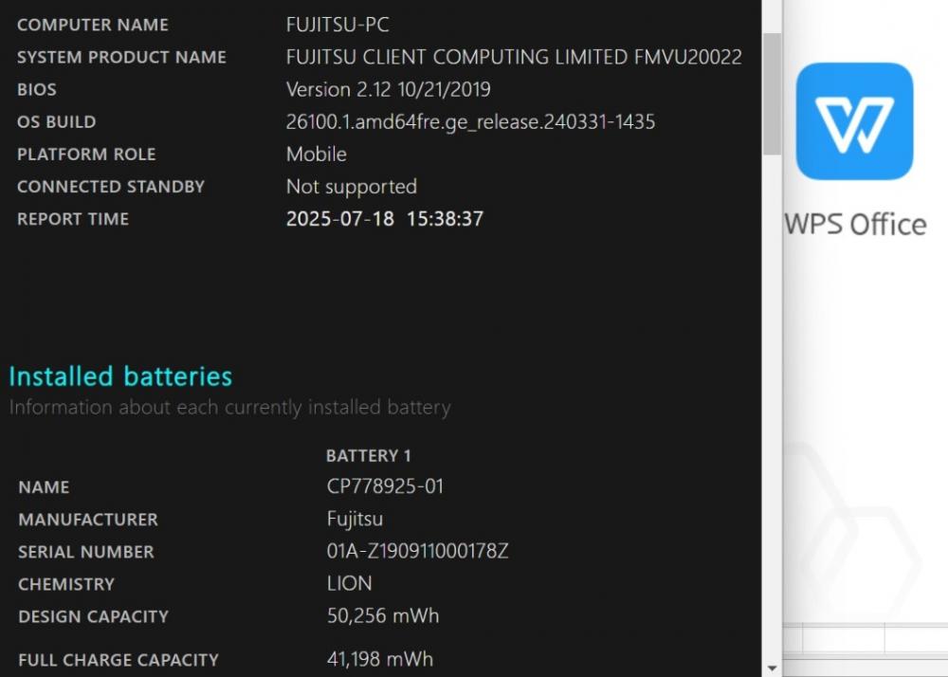Click the SYSTEM PRODUCT NAME label

(x=121, y=58)
